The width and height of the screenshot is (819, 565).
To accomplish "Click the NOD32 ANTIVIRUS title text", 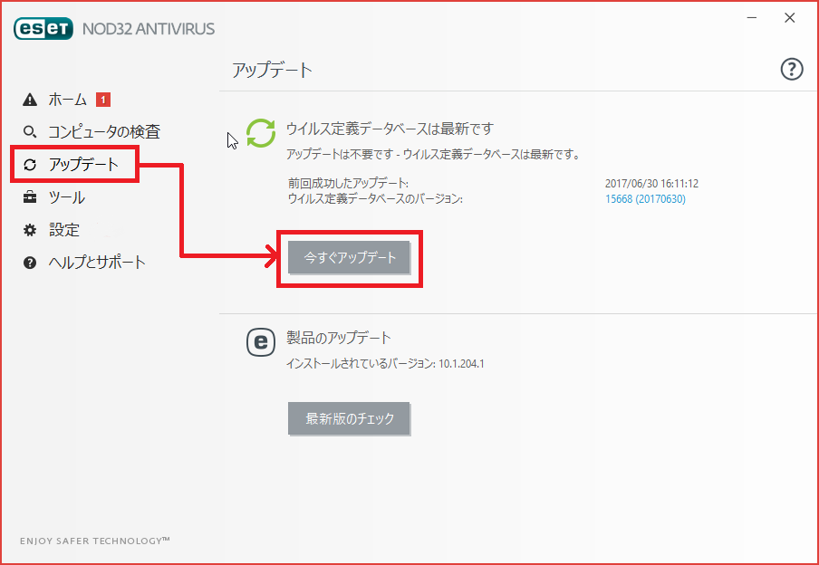I will [x=149, y=29].
